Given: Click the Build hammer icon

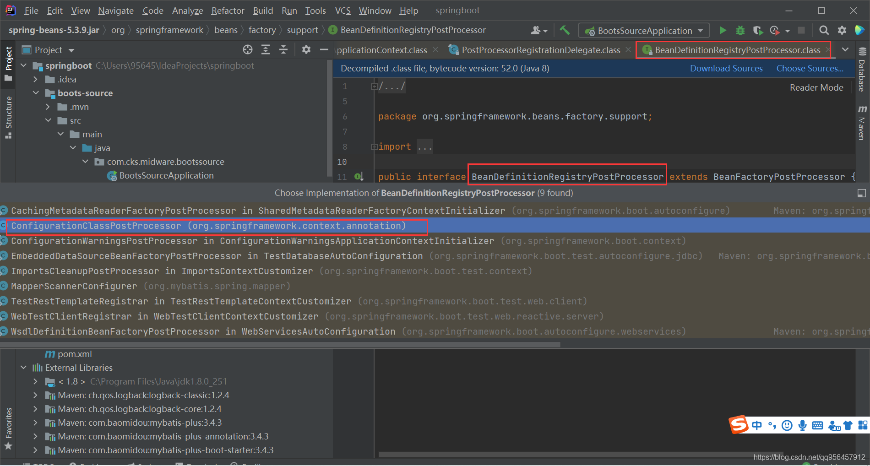Looking at the screenshot, I should click(x=565, y=30).
